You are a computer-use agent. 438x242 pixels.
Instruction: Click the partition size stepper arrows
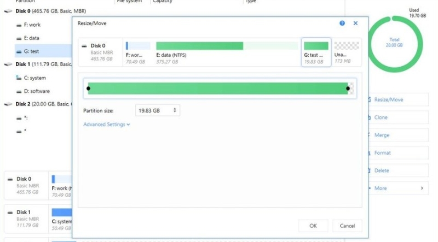[175, 110]
